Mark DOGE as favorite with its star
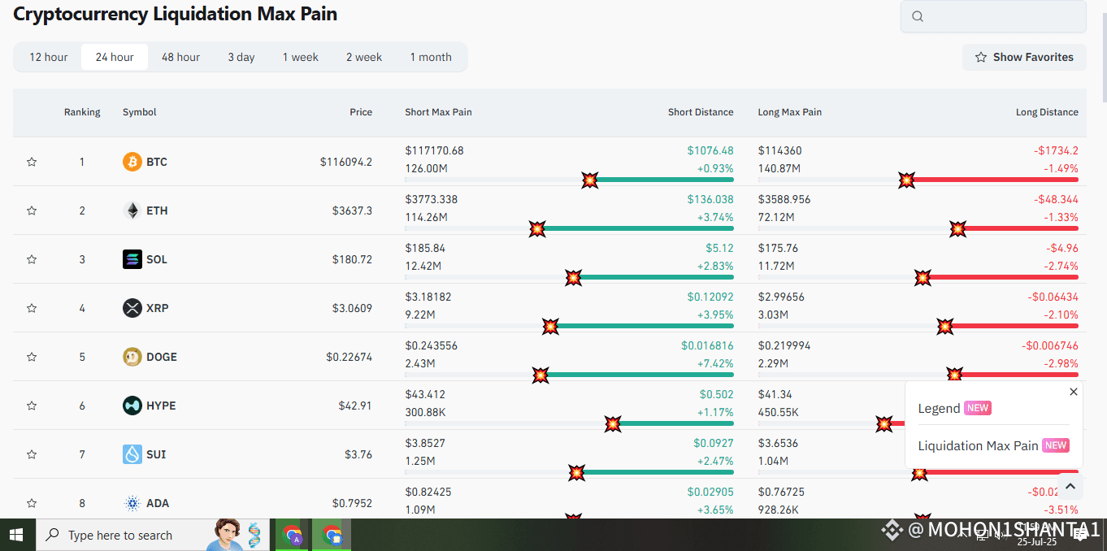Image resolution: width=1107 pixels, height=551 pixels. 31,357
